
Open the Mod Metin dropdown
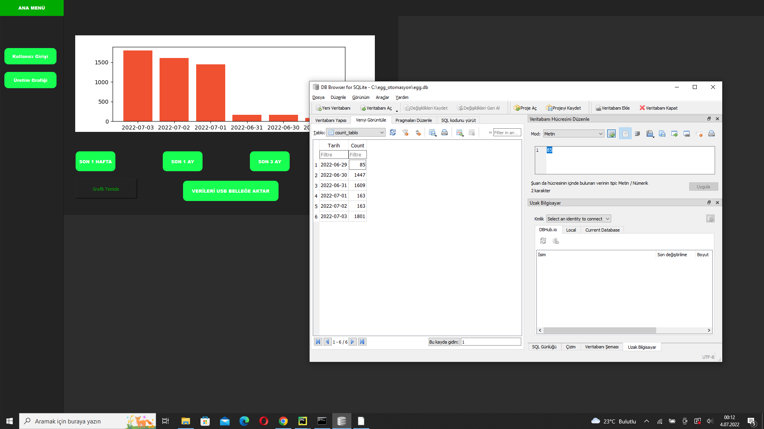(573, 134)
